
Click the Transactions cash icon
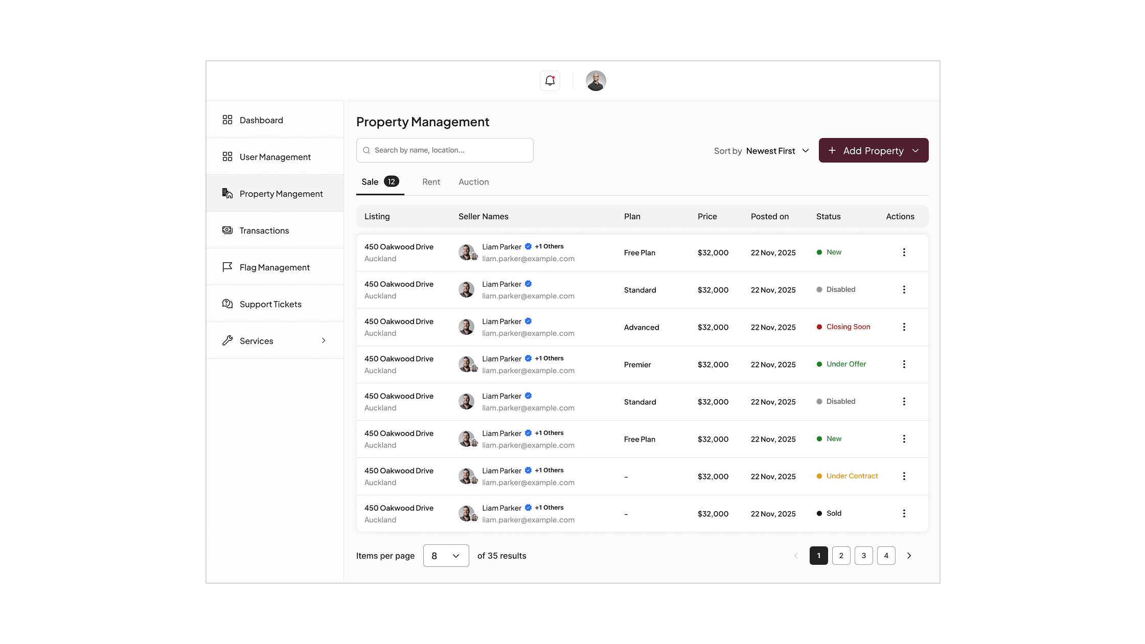(x=227, y=230)
